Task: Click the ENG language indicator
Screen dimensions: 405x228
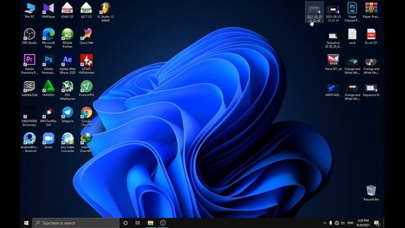Action: 350,223
